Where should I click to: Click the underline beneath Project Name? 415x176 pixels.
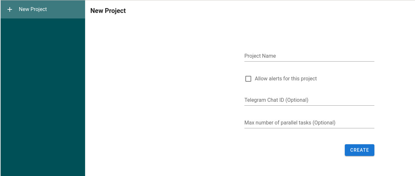click(309, 61)
